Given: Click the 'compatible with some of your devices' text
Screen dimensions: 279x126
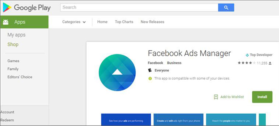Looking at the screenshot, I should coord(192,78).
